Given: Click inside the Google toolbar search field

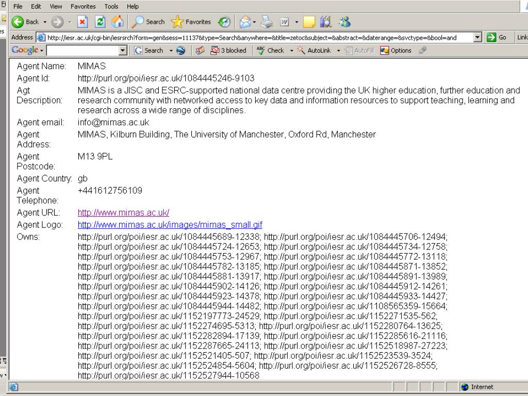Looking at the screenshot, I should point(83,51).
